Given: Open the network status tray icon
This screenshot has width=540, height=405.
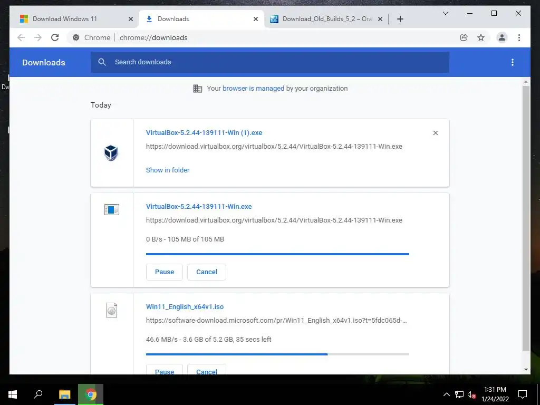Looking at the screenshot, I should 459,394.
